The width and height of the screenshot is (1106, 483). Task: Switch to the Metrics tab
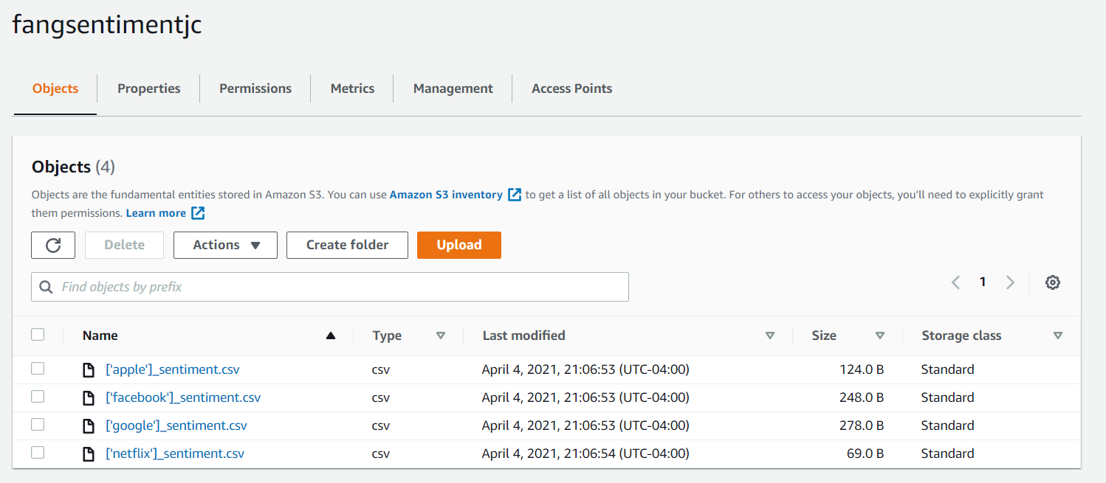352,88
